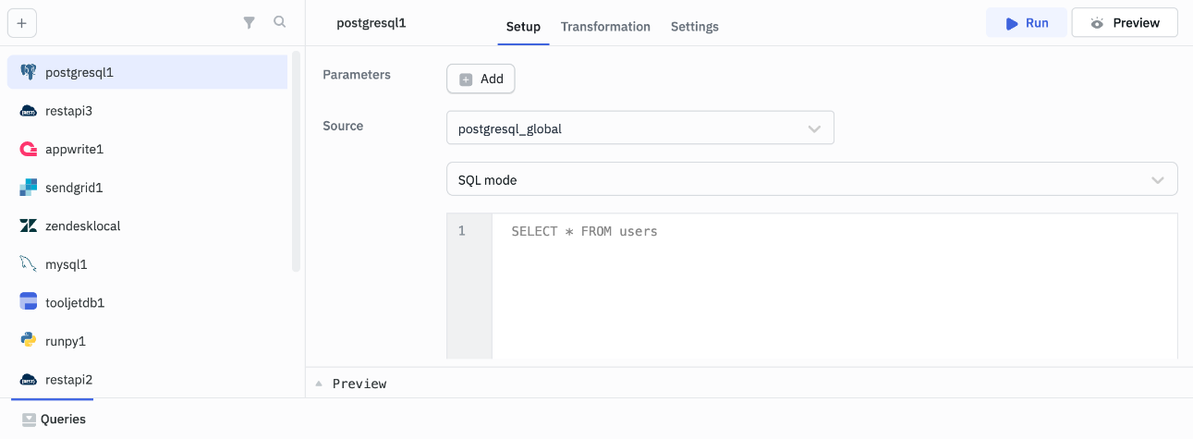1193x439 pixels.
Task: Run the postgresql1 query
Action: 1026,23
